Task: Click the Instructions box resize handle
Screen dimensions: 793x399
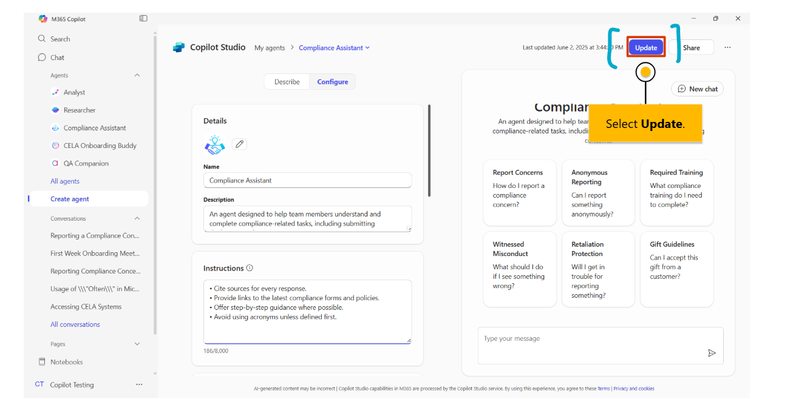Action: pyautogui.click(x=409, y=341)
